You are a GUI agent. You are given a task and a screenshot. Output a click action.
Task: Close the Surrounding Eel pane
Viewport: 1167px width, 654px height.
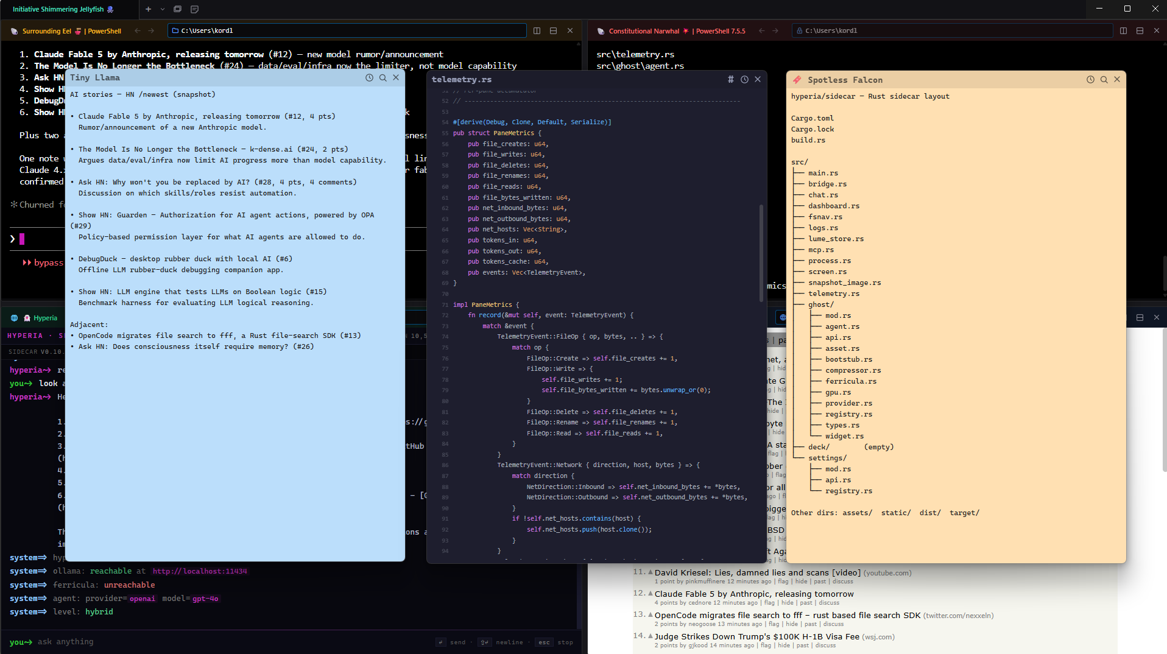click(570, 30)
